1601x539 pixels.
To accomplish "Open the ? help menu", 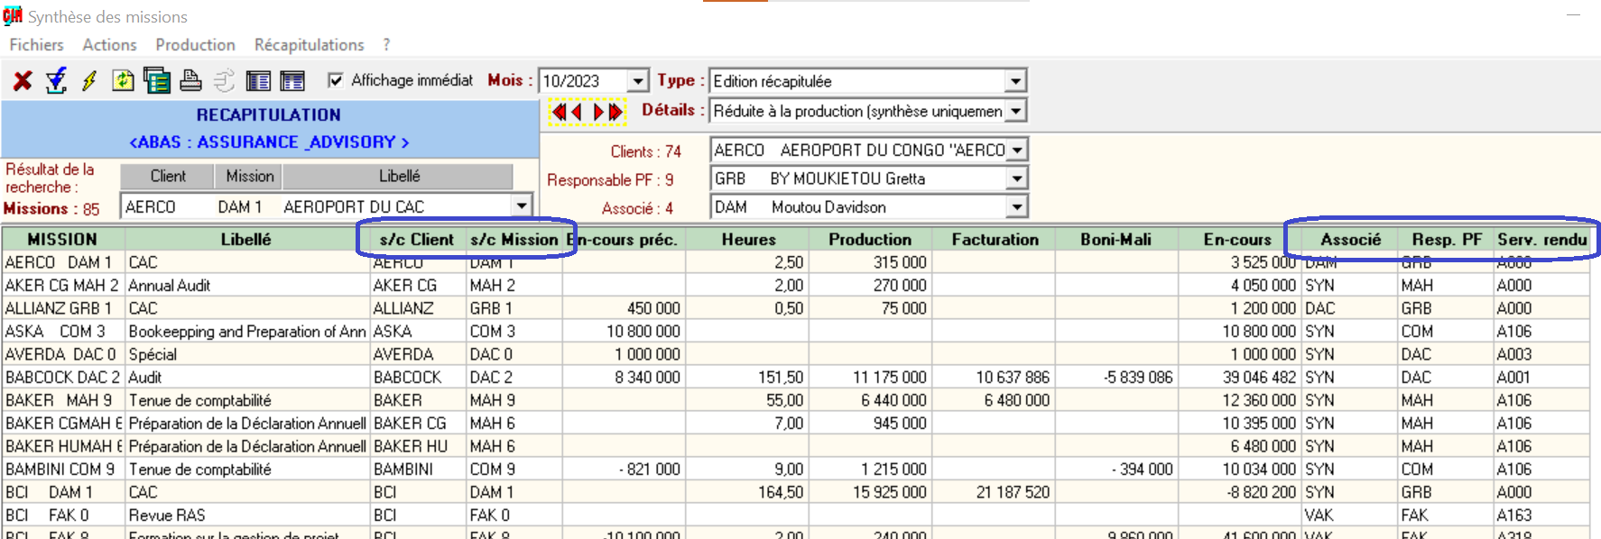I will pyautogui.click(x=386, y=44).
